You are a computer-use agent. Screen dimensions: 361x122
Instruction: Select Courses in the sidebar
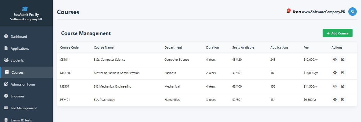26,72
